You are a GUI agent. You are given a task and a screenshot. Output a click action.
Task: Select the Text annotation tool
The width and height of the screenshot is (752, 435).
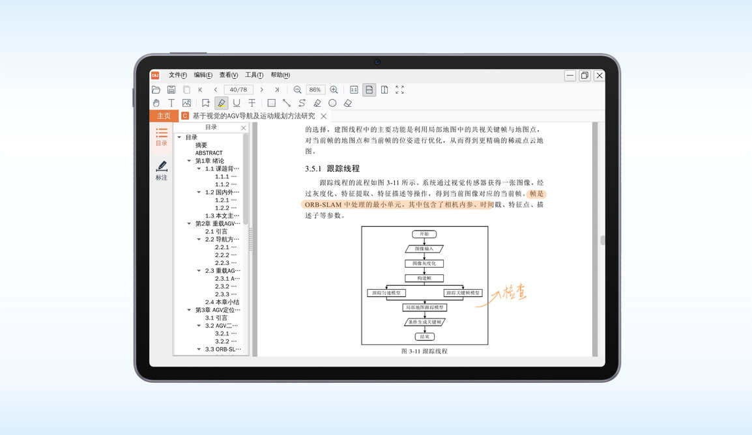click(171, 103)
